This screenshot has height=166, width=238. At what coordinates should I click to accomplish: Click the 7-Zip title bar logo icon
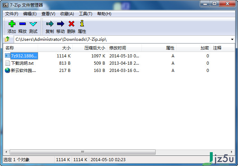(x=6, y=5)
